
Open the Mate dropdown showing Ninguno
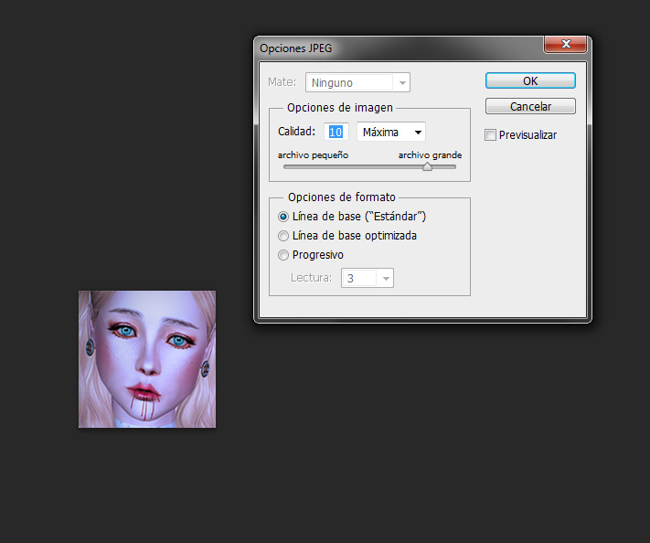357,82
